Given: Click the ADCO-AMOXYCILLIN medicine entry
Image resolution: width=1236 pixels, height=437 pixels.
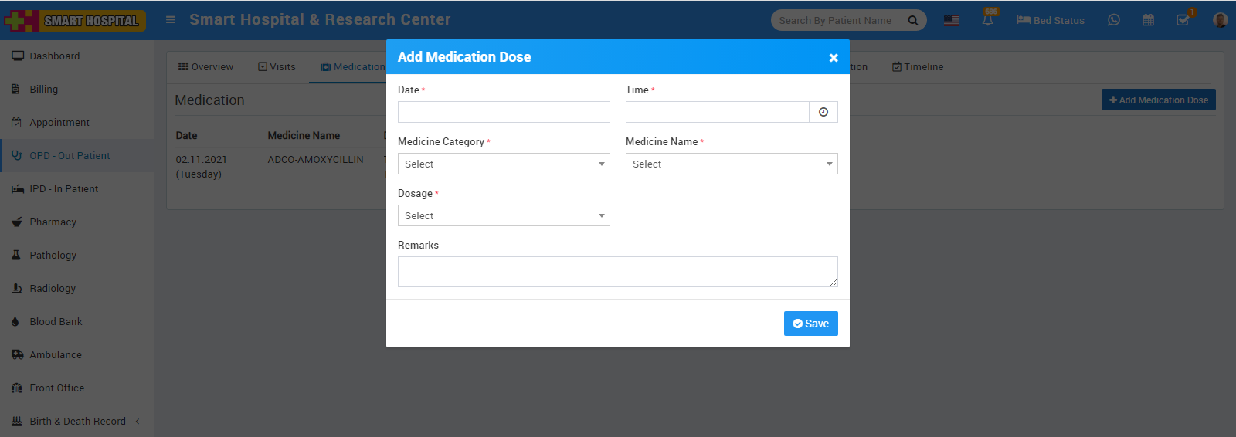Looking at the screenshot, I should pyautogui.click(x=315, y=160).
